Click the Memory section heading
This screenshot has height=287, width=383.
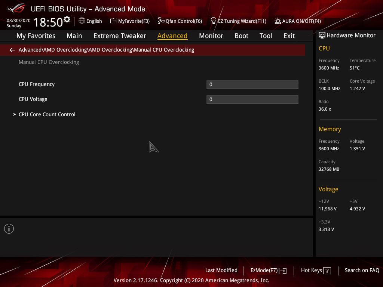(x=330, y=129)
